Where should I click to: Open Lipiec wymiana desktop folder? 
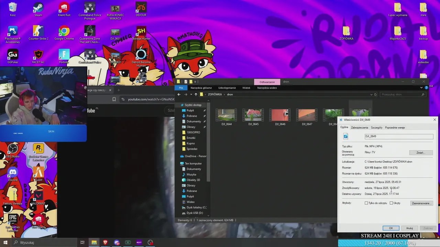pyautogui.click(x=398, y=9)
